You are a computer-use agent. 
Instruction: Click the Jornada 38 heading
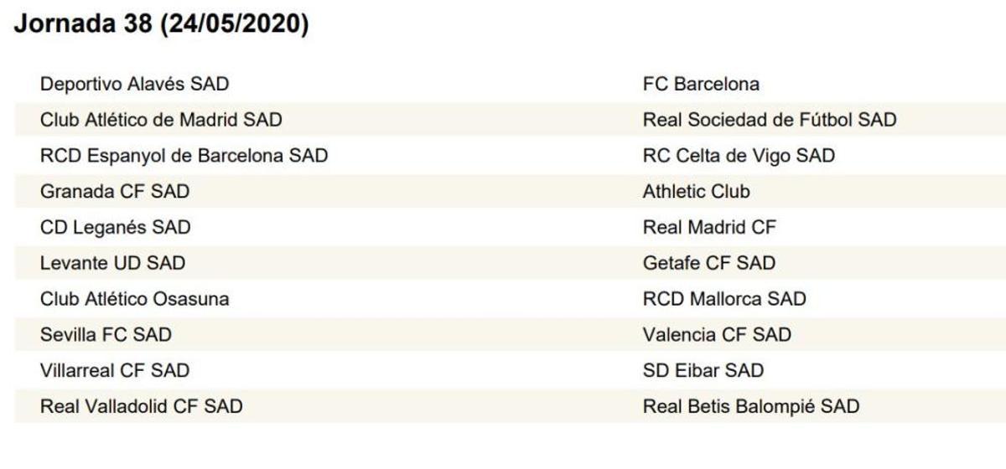pos(162,24)
